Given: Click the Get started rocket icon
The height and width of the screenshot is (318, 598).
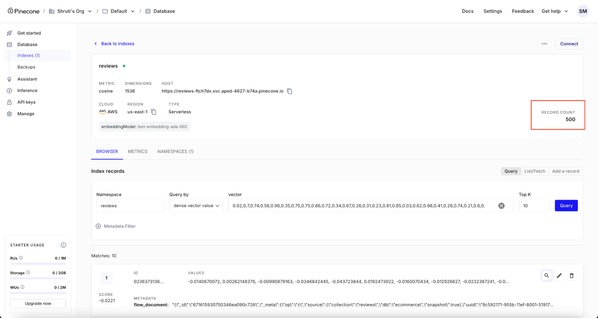Looking at the screenshot, I should click(9, 33).
